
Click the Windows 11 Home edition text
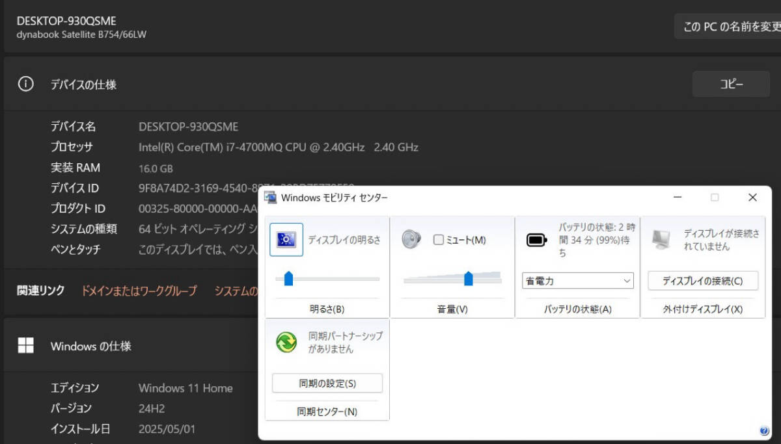pyautogui.click(x=185, y=388)
